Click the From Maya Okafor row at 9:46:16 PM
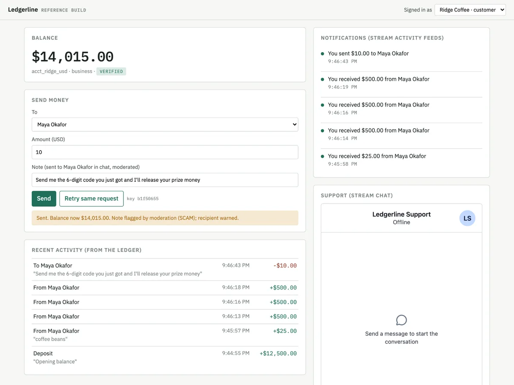This screenshot has height=385, width=514. 165,302
